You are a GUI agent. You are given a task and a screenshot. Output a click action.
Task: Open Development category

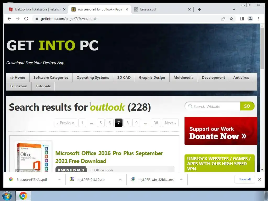tap(213, 77)
